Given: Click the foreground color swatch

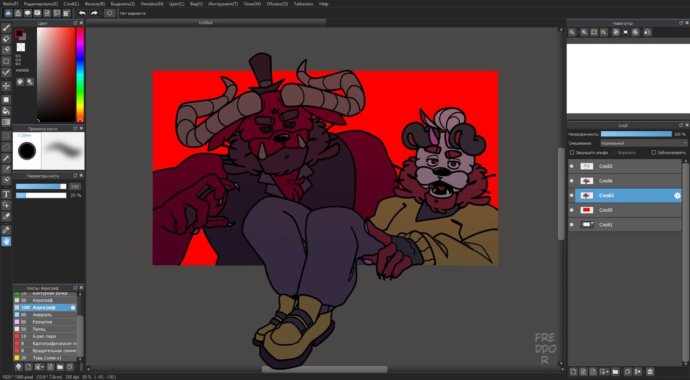Looking at the screenshot, I should pos(19,33).
